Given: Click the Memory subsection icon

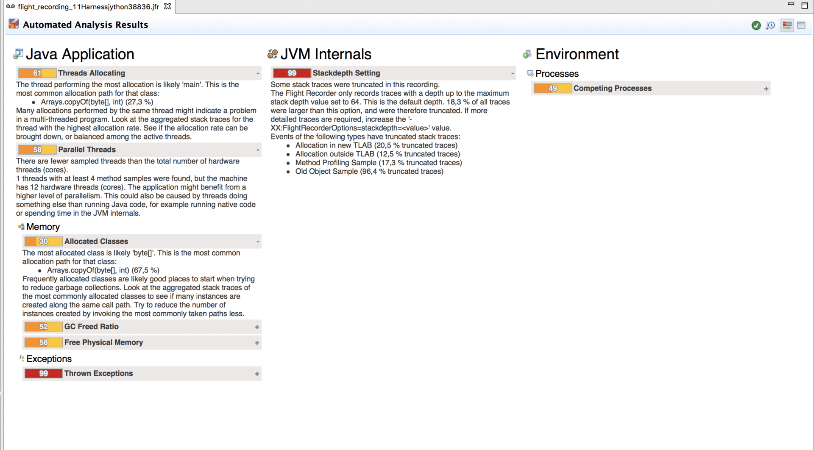Looking at the screenshot, I should tap(21, 227).
